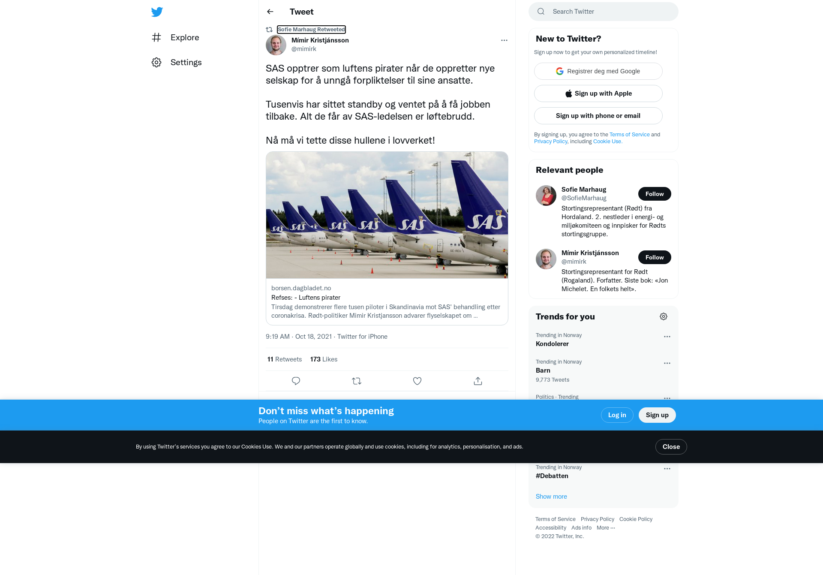The width and height of the screenshot is (823, 575).
Task: Like the tweet with heart icon
Action: 417,381
